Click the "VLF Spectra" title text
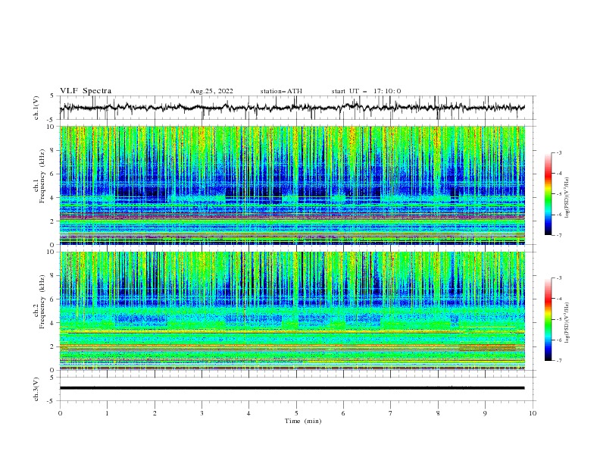Screen dimensions: 600x464 86,91
